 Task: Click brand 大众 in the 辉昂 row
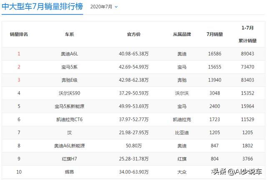point(182,172)
